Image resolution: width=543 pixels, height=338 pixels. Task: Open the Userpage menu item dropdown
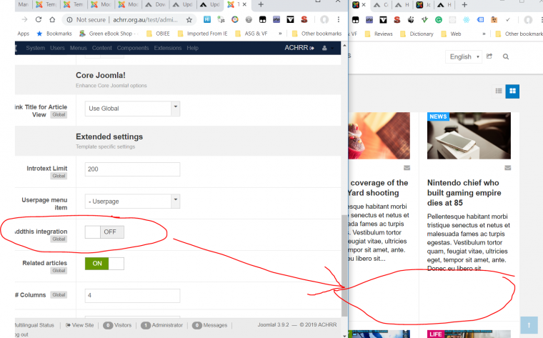tap(132, 202)
